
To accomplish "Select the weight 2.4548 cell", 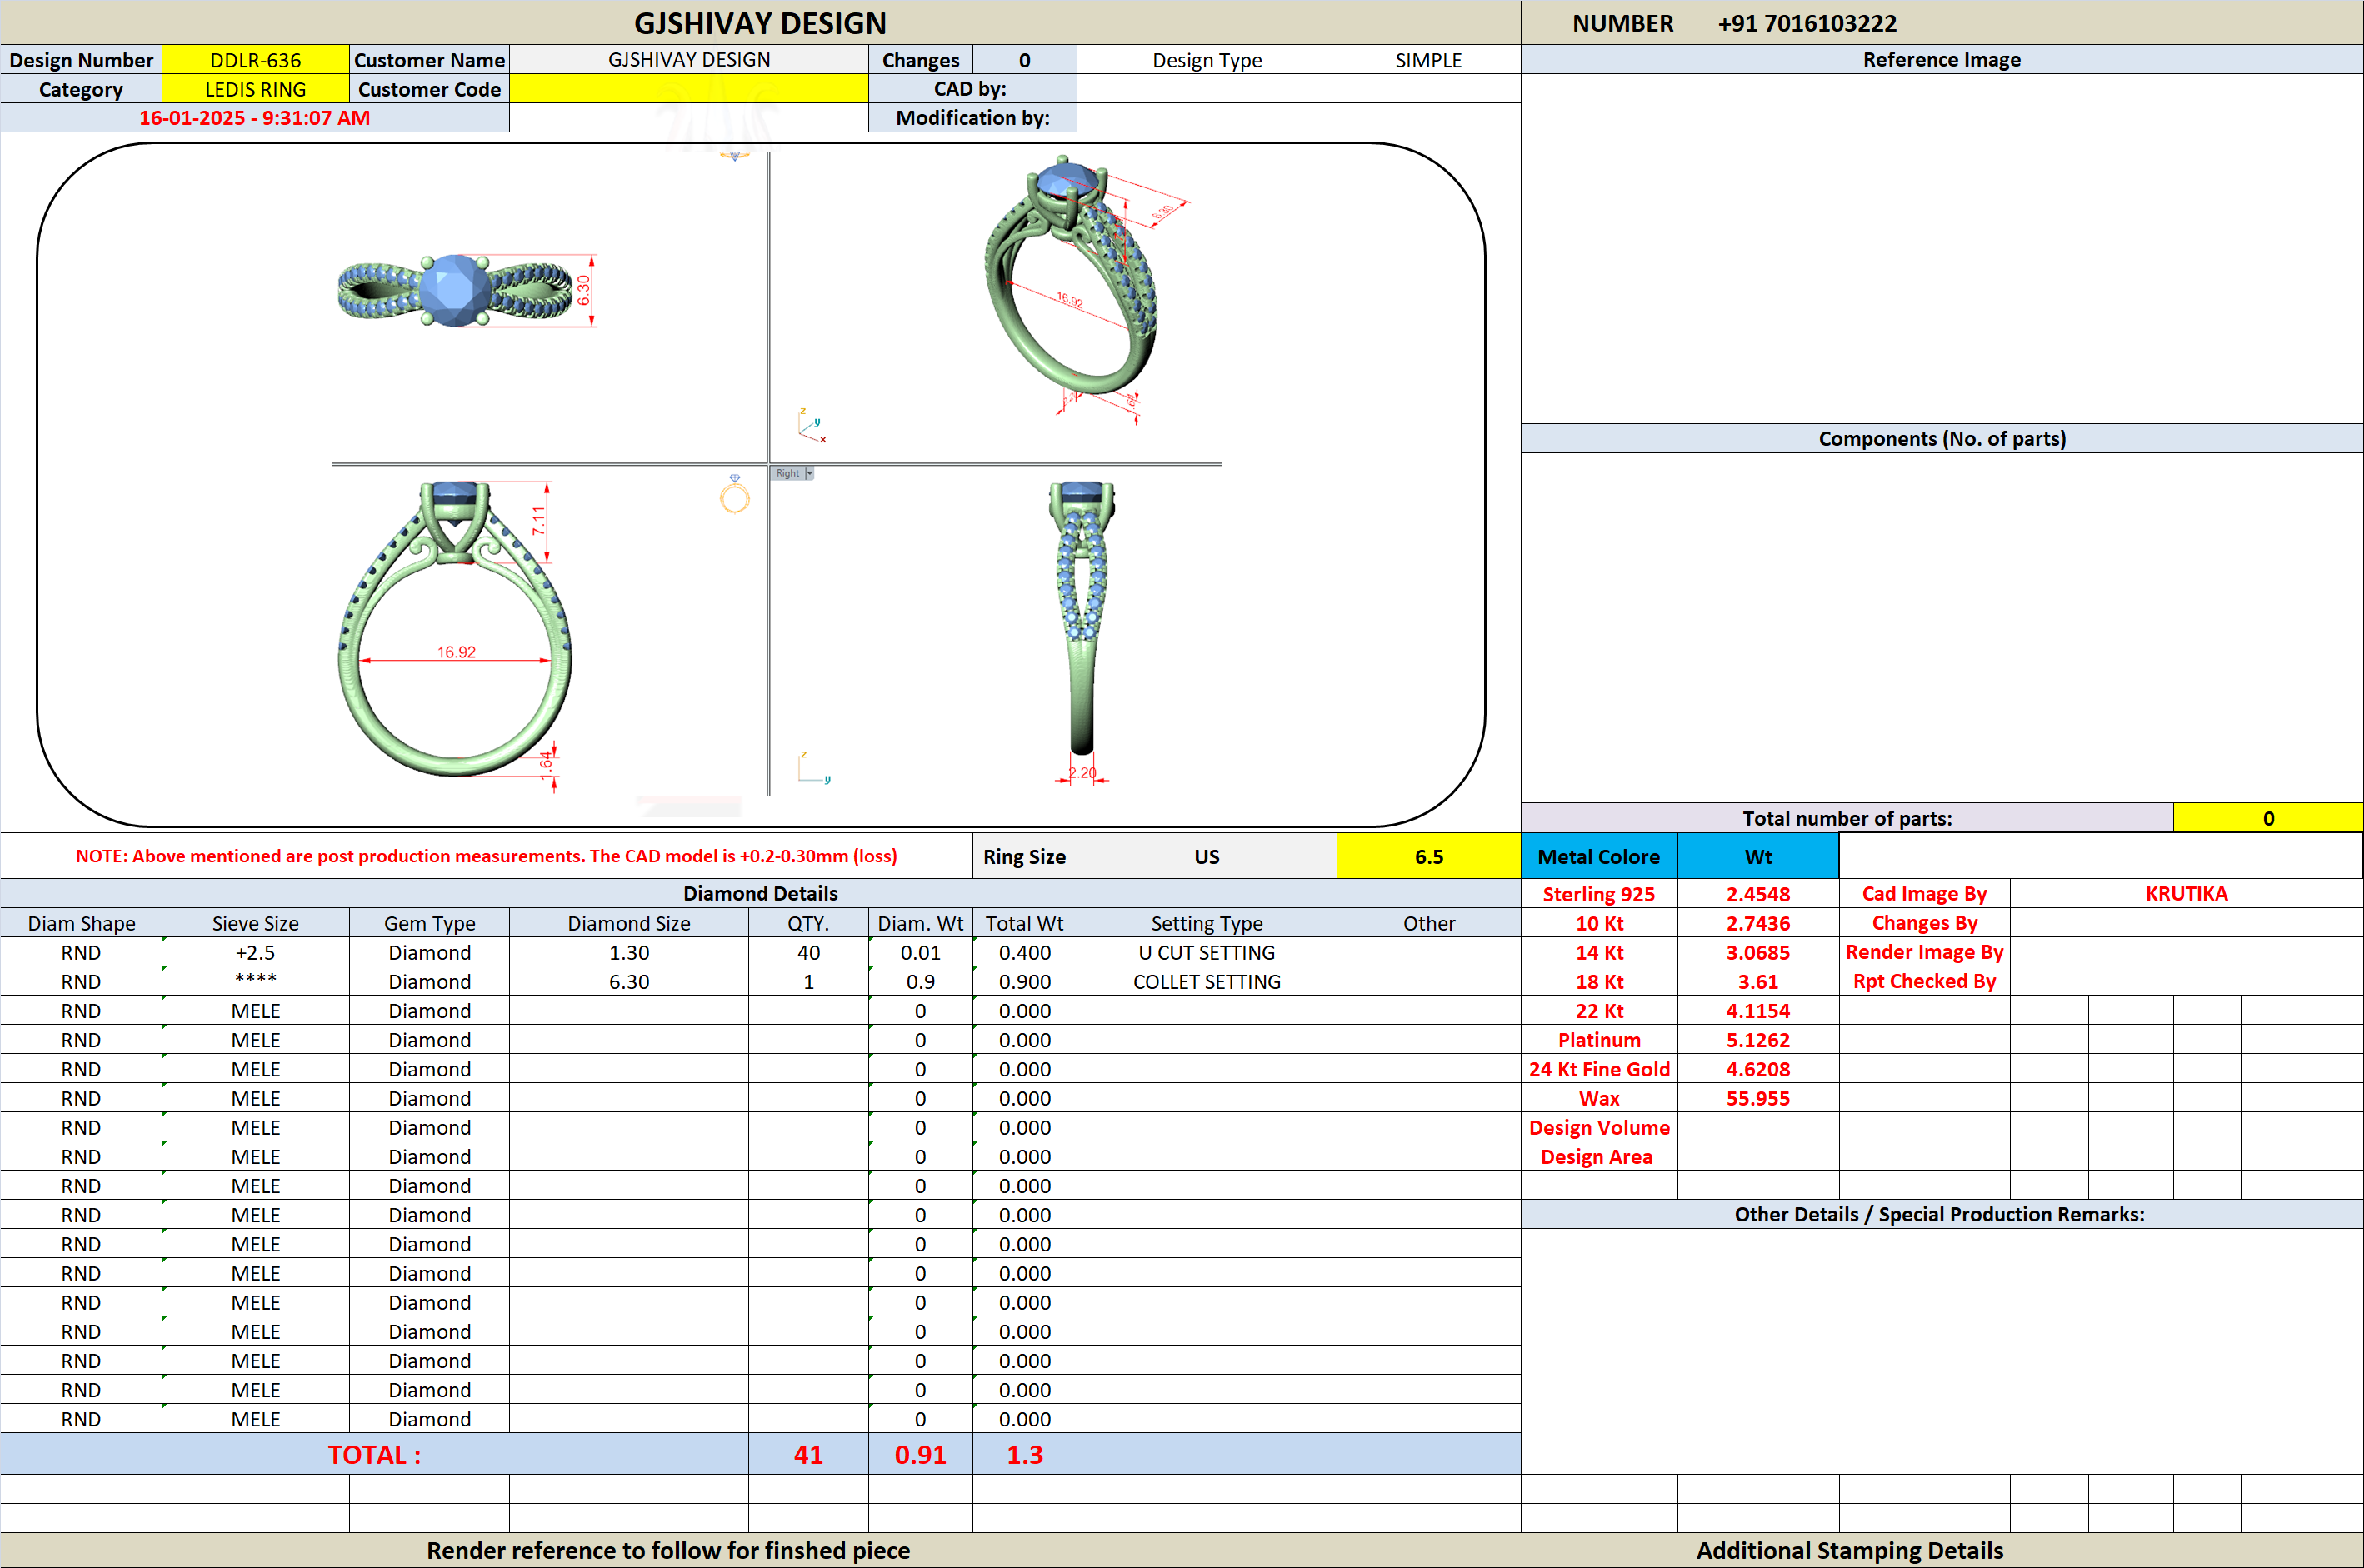I will point(1757,894).
